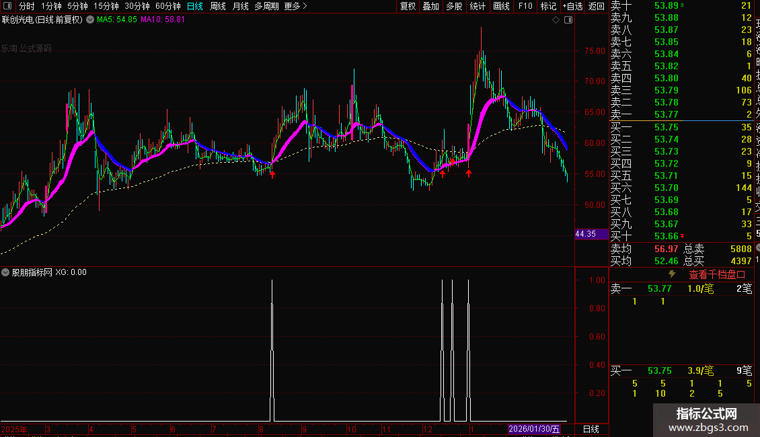Image resolution: width=760 pixels, height=437 pixels.
Task: Select the 30分钟 period
Action: click(137, 6)
